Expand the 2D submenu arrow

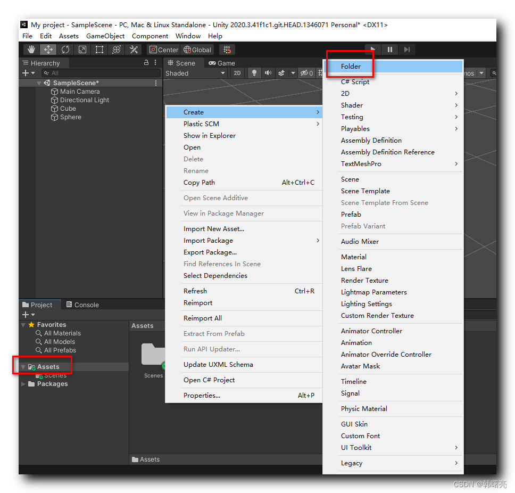(x=456, y=93)
